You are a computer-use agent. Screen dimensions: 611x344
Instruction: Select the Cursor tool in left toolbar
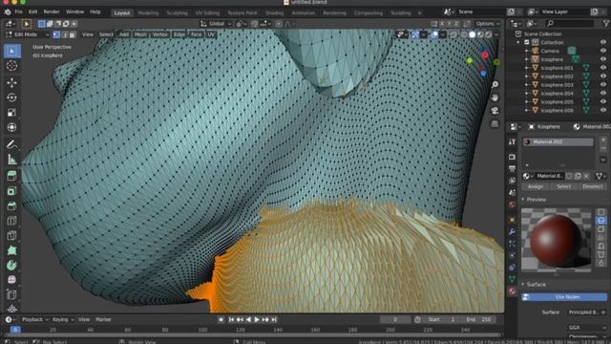tap(11, 66)
